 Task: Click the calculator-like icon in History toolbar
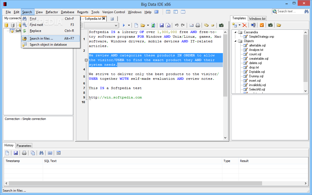[50, 153]
